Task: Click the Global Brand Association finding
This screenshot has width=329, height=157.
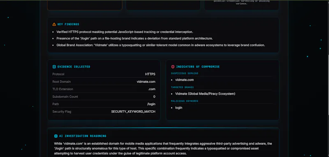Action: point(161,45)
